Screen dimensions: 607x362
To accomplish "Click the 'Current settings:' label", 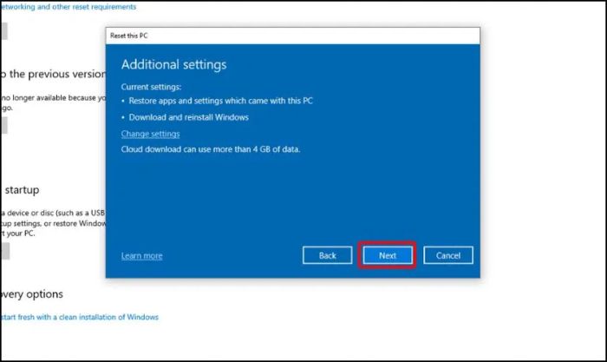I will pyautogui.click(x=151, y=87).
